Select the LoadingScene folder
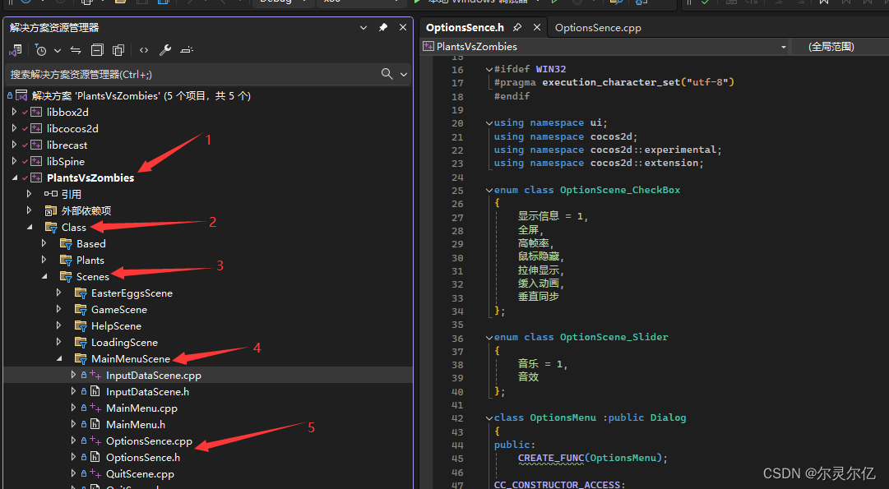This screenshot has width=889, height=489. [124, 342]
